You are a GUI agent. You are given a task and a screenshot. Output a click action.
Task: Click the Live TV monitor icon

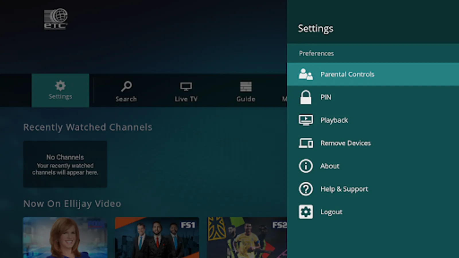click(186, 86)
